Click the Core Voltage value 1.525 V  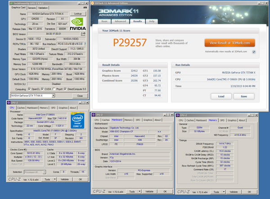coord(59,126)
